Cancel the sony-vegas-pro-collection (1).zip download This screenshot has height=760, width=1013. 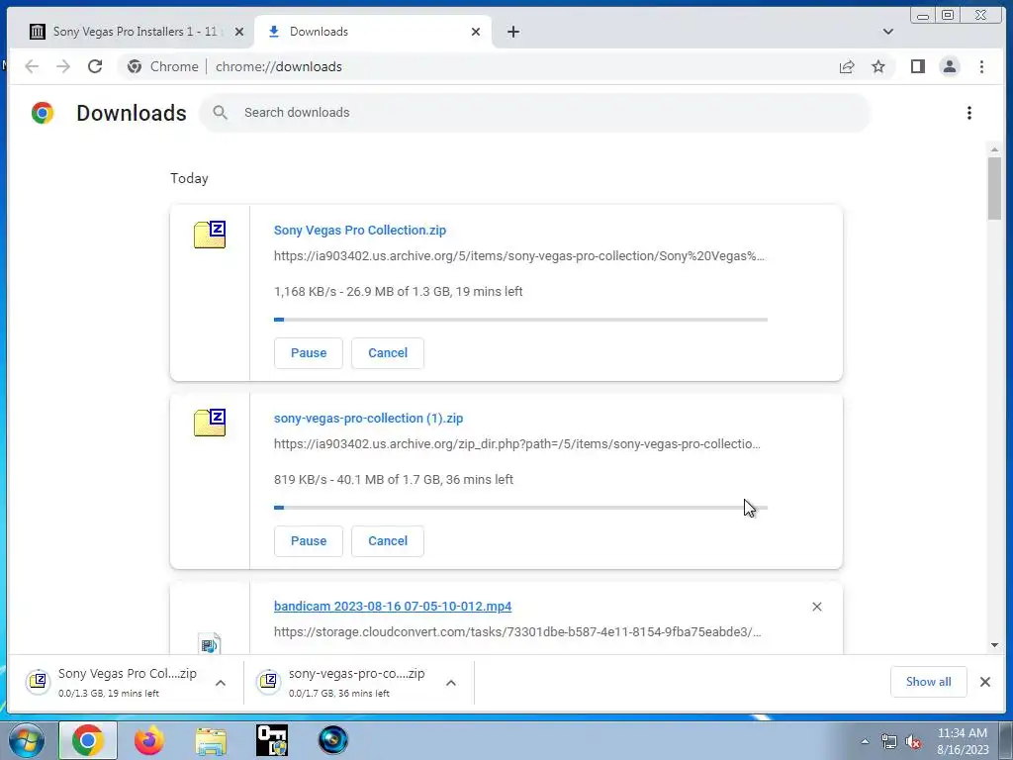(x=388, y=541)
